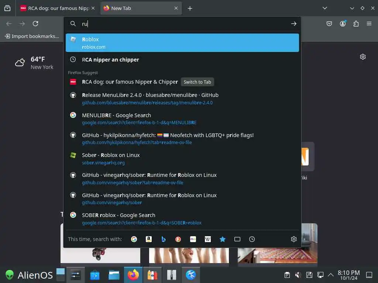The height and width of the screenshot is (283, 378).
Task: Open the file manager from the taskbar
Action: click(x=114, y=275)
